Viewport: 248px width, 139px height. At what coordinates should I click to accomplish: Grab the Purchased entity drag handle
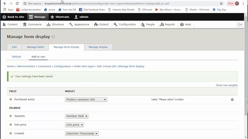tap(10, 99)
